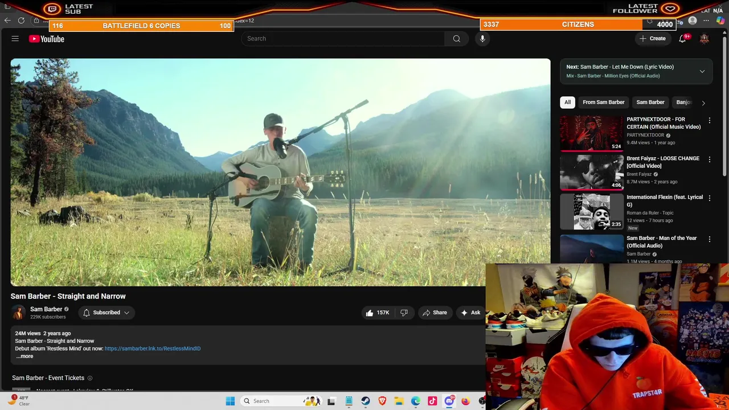Open Task View from taskbar
Image resolution: width=729 pixels, height=410 pixels.
click(331, 401)
